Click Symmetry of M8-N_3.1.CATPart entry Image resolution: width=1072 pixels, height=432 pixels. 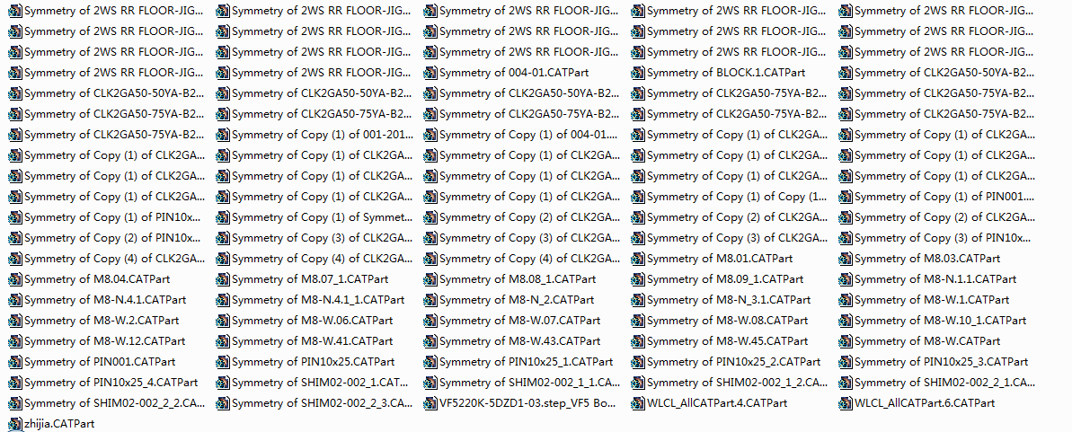[722, 300]
